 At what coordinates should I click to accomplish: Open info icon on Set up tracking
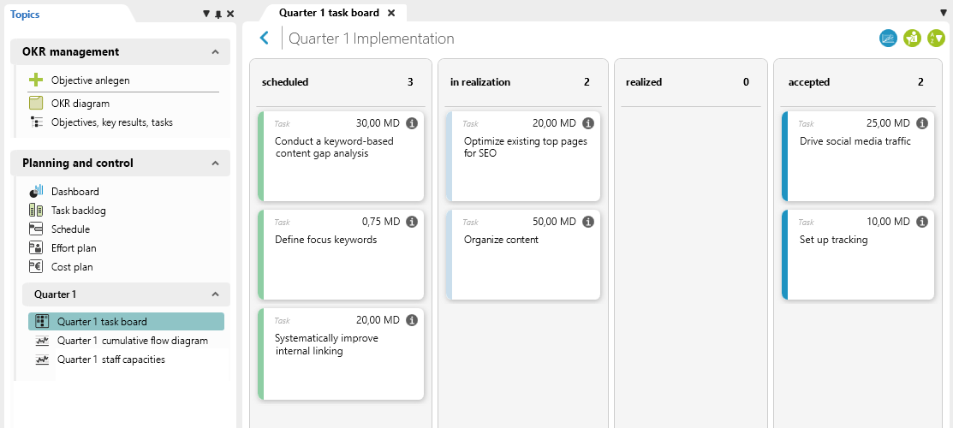[922, 222]
